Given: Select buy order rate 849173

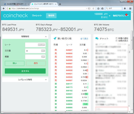Looking at the screenshot, I should point(69,87).
